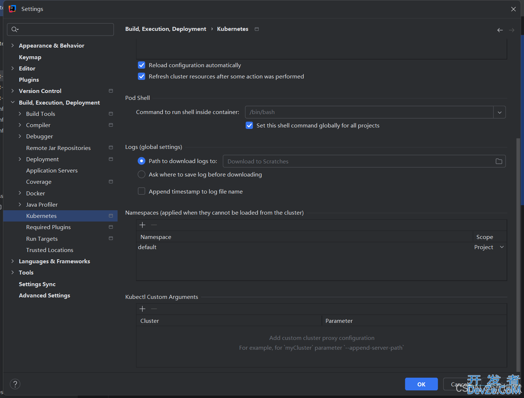Enable Append timestamp to log file name
This screenshot has height=398, width=524.
pos(142,191)
